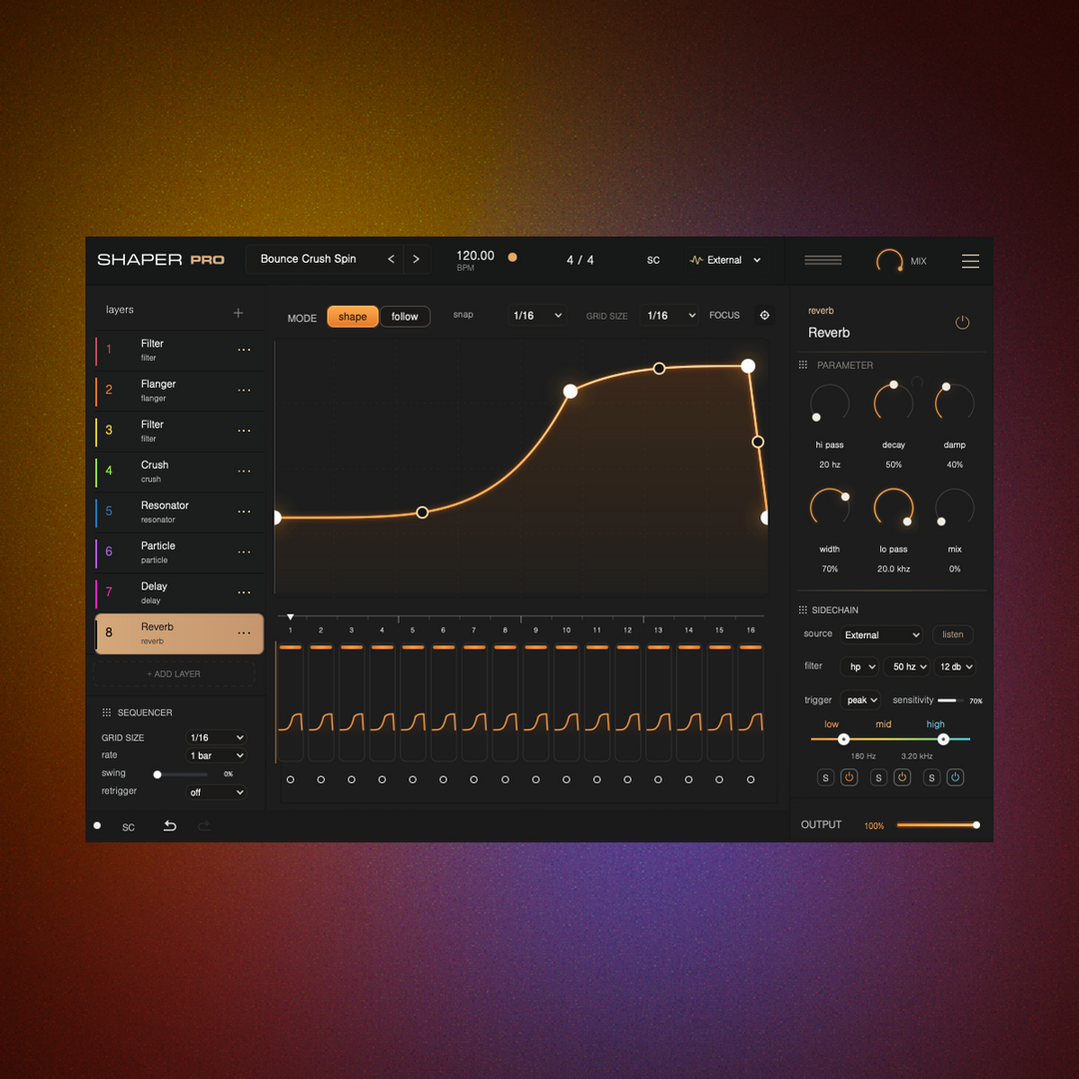This screenshot has height=1079, width=1079.
Task: Select the Crush layer
Action: 179,472
